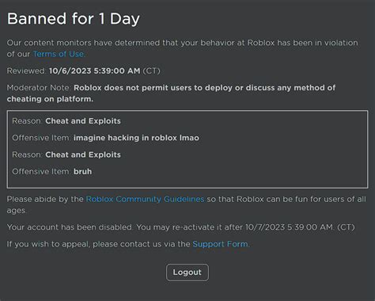Click the content monitors violation paragraph
This screenshot has width=375, height=301.
(183, 48)
